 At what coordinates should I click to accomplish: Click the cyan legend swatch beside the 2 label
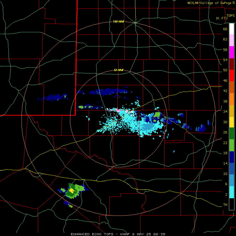point(232,192)
